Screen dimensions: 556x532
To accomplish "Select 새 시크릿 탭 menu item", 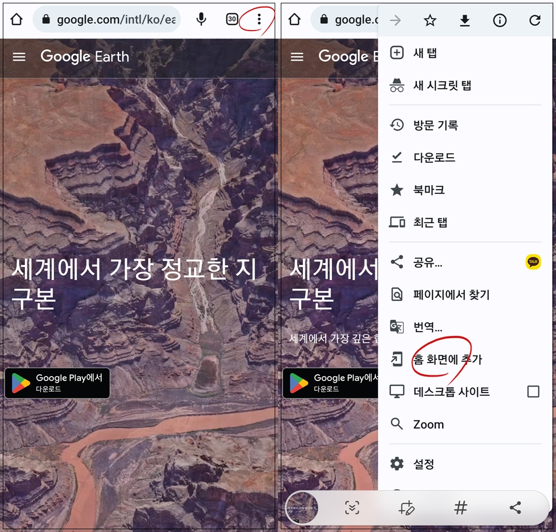I will [x=465, y=86].
